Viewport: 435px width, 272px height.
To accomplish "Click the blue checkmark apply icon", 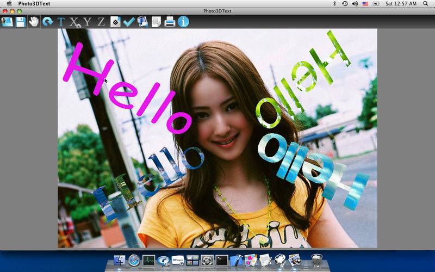I will 128,22.
